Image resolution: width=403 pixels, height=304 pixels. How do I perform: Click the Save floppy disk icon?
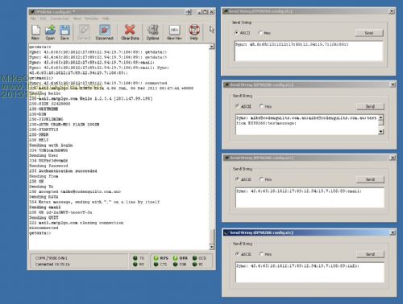(64, 32)
